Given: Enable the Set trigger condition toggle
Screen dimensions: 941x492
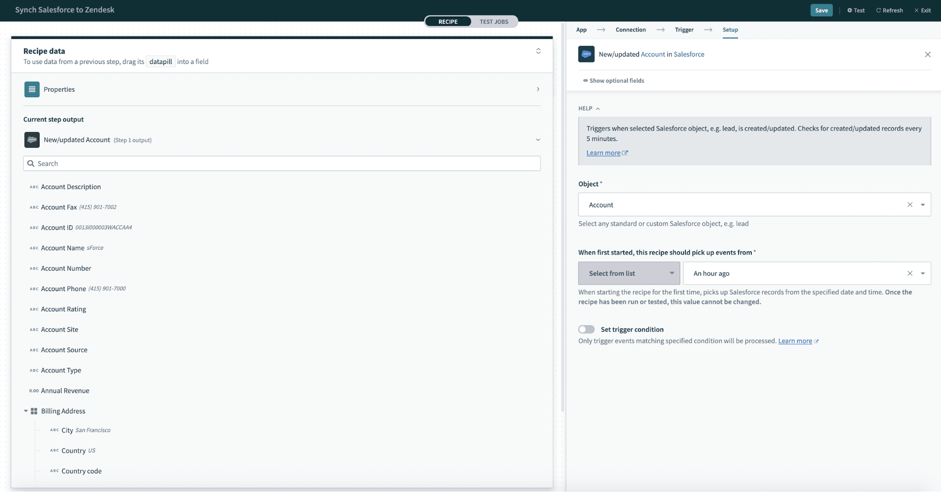Looking at the screenshot, I should [587, 329].
